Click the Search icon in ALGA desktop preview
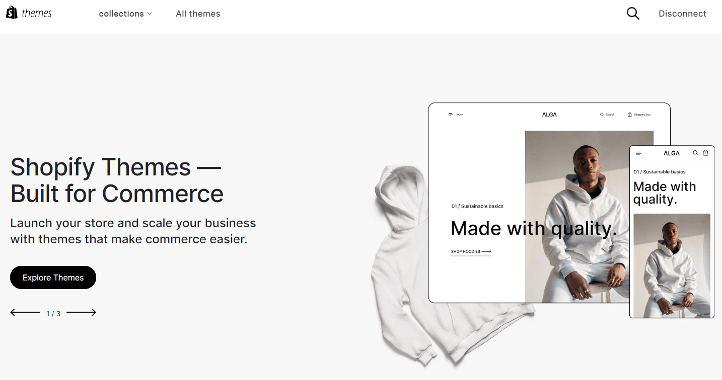This screenshot has height=380, width=722. (602, 115)
